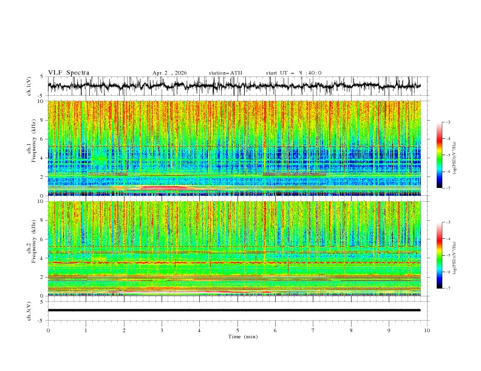This screenshot has width=481, height=371.
Task: Click the "-5" tick on ch.1 color bar
Action: pos(448,155)
